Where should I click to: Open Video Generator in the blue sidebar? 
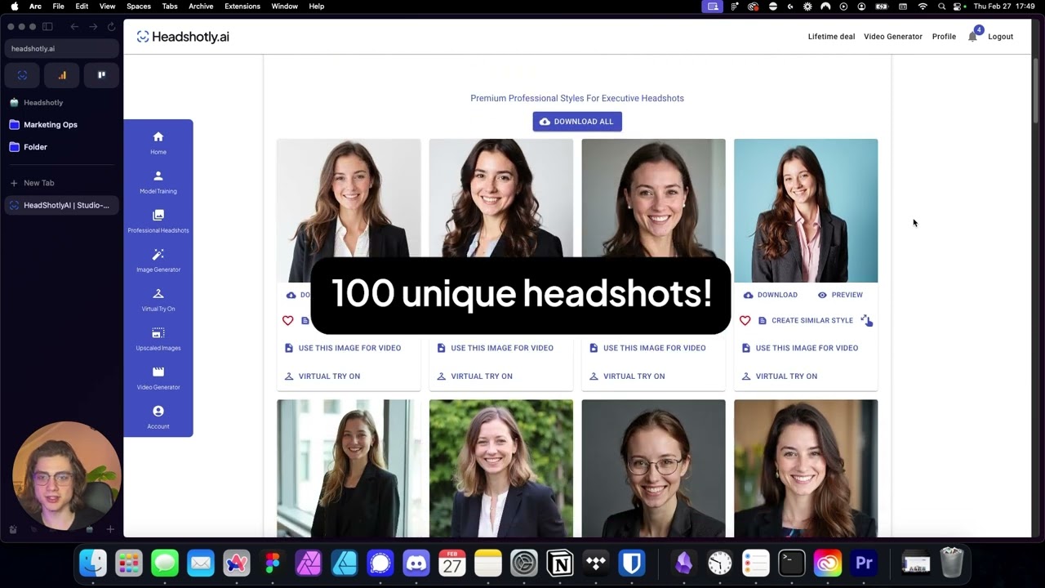158,377
